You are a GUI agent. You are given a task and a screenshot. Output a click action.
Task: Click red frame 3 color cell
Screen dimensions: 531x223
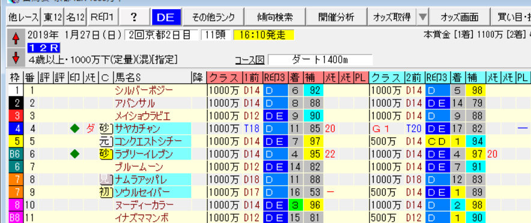[15, 116]
